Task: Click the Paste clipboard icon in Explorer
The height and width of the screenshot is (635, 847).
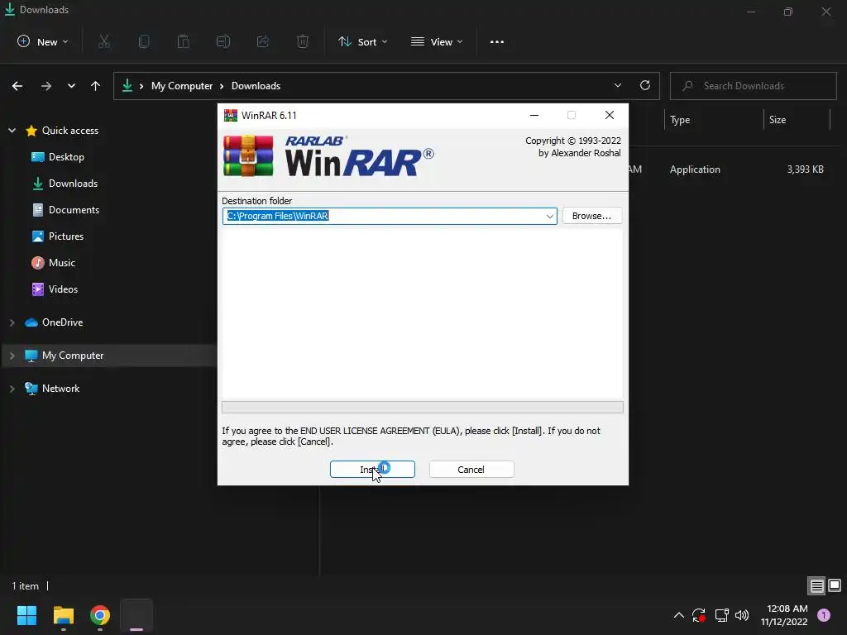Action: pos(184,41)
